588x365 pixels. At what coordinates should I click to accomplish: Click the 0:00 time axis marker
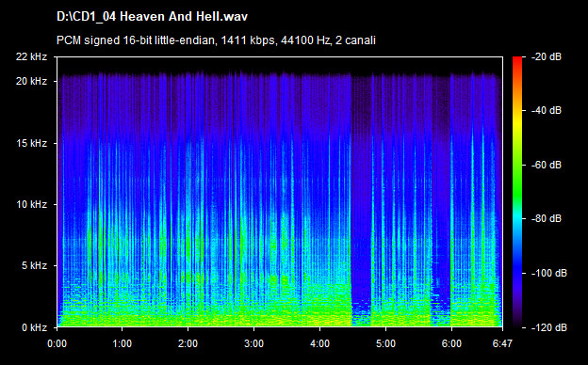57,343
